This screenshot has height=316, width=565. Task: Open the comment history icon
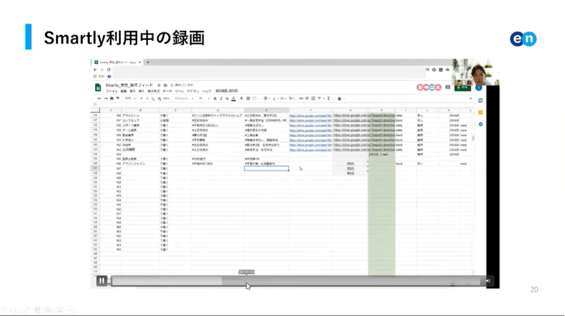click(x=448, y=87)
